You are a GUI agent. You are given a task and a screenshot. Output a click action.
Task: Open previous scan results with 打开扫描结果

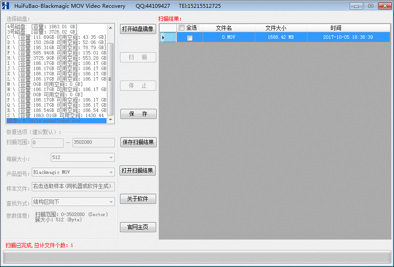[138, 170]
